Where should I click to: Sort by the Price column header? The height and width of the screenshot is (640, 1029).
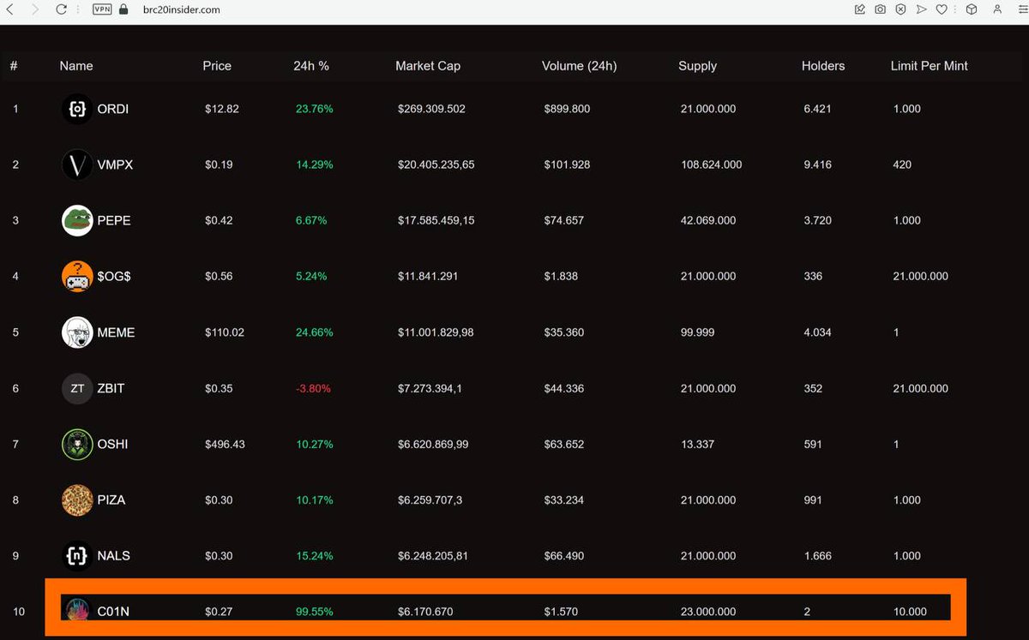pos(217,66)
